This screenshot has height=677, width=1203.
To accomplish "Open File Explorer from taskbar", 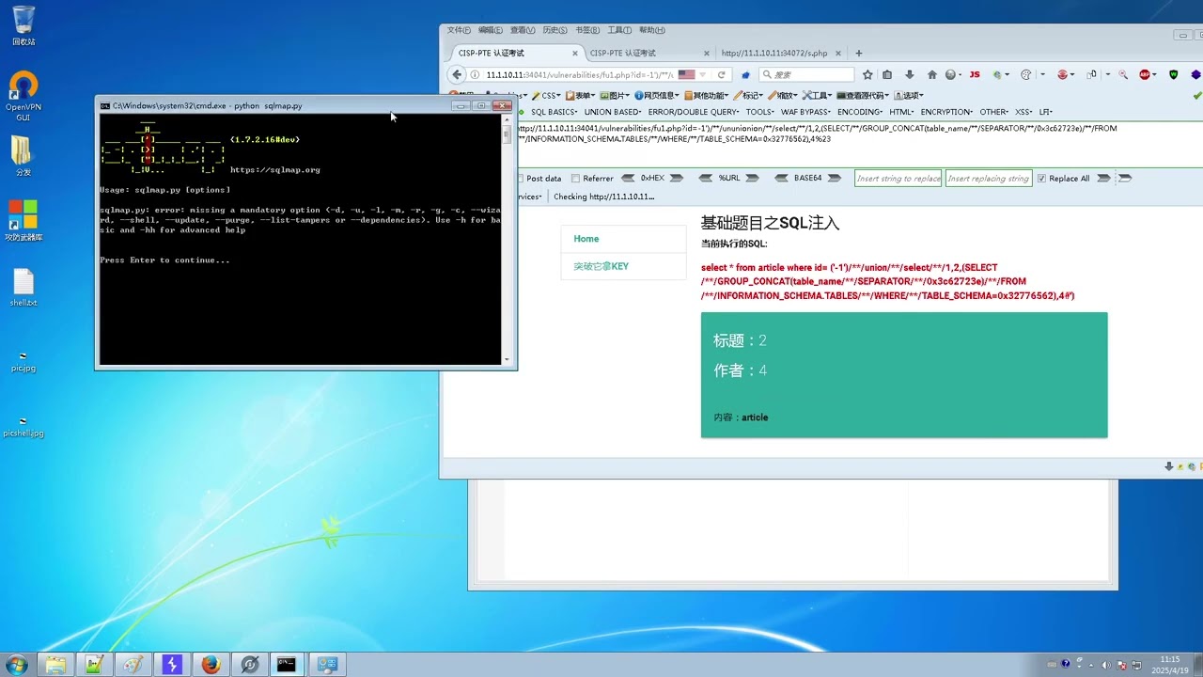I will (56, 665).
